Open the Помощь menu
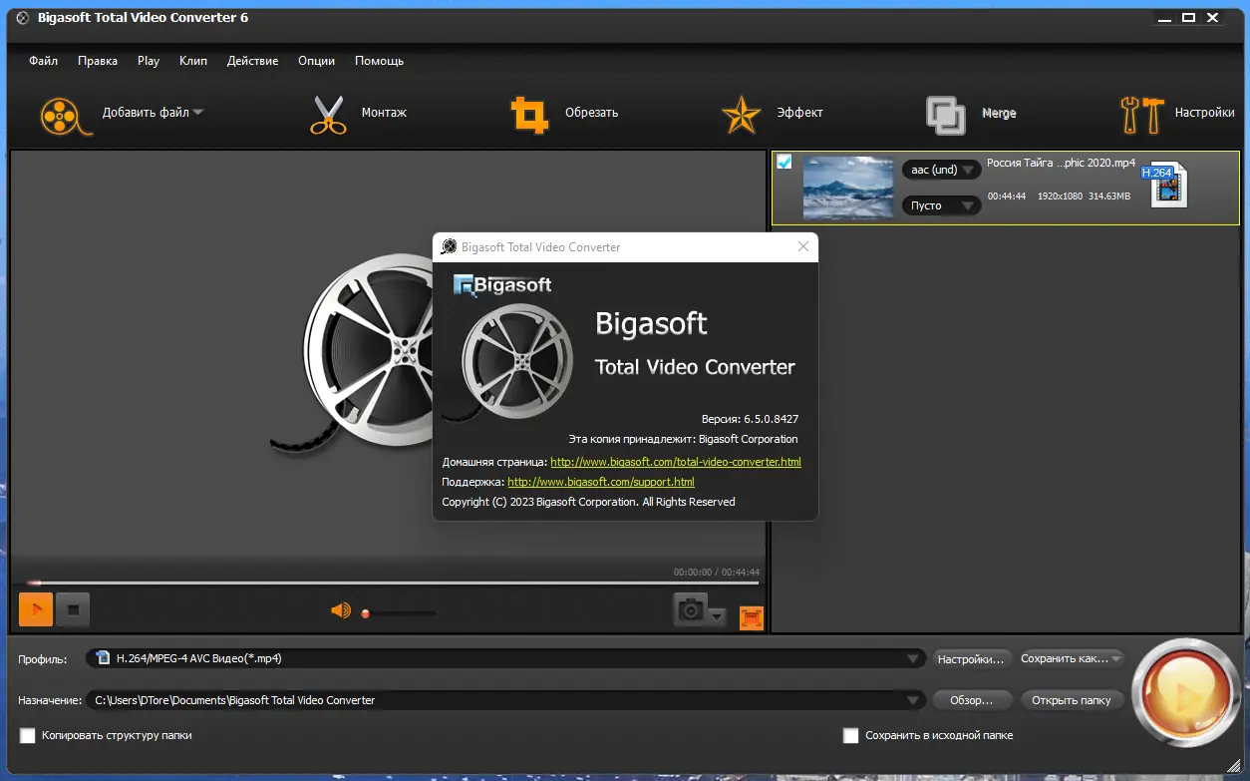1250x781 pixels. tap(379, 60)
